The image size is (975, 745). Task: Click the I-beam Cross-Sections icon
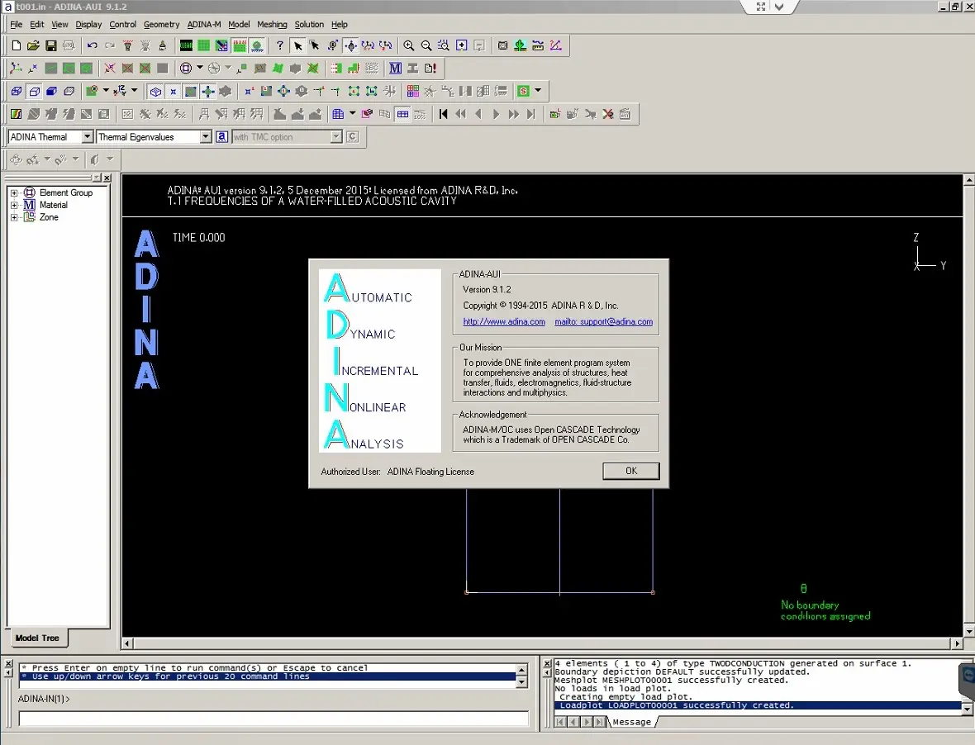[x=412, y=69]
